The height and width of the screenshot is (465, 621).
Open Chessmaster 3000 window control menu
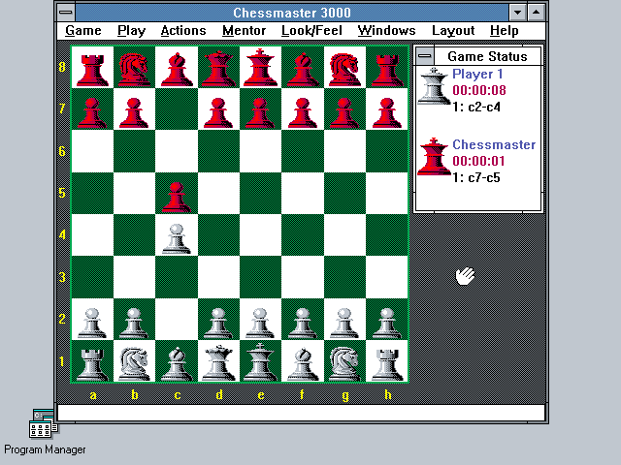[x=66, y=13]
